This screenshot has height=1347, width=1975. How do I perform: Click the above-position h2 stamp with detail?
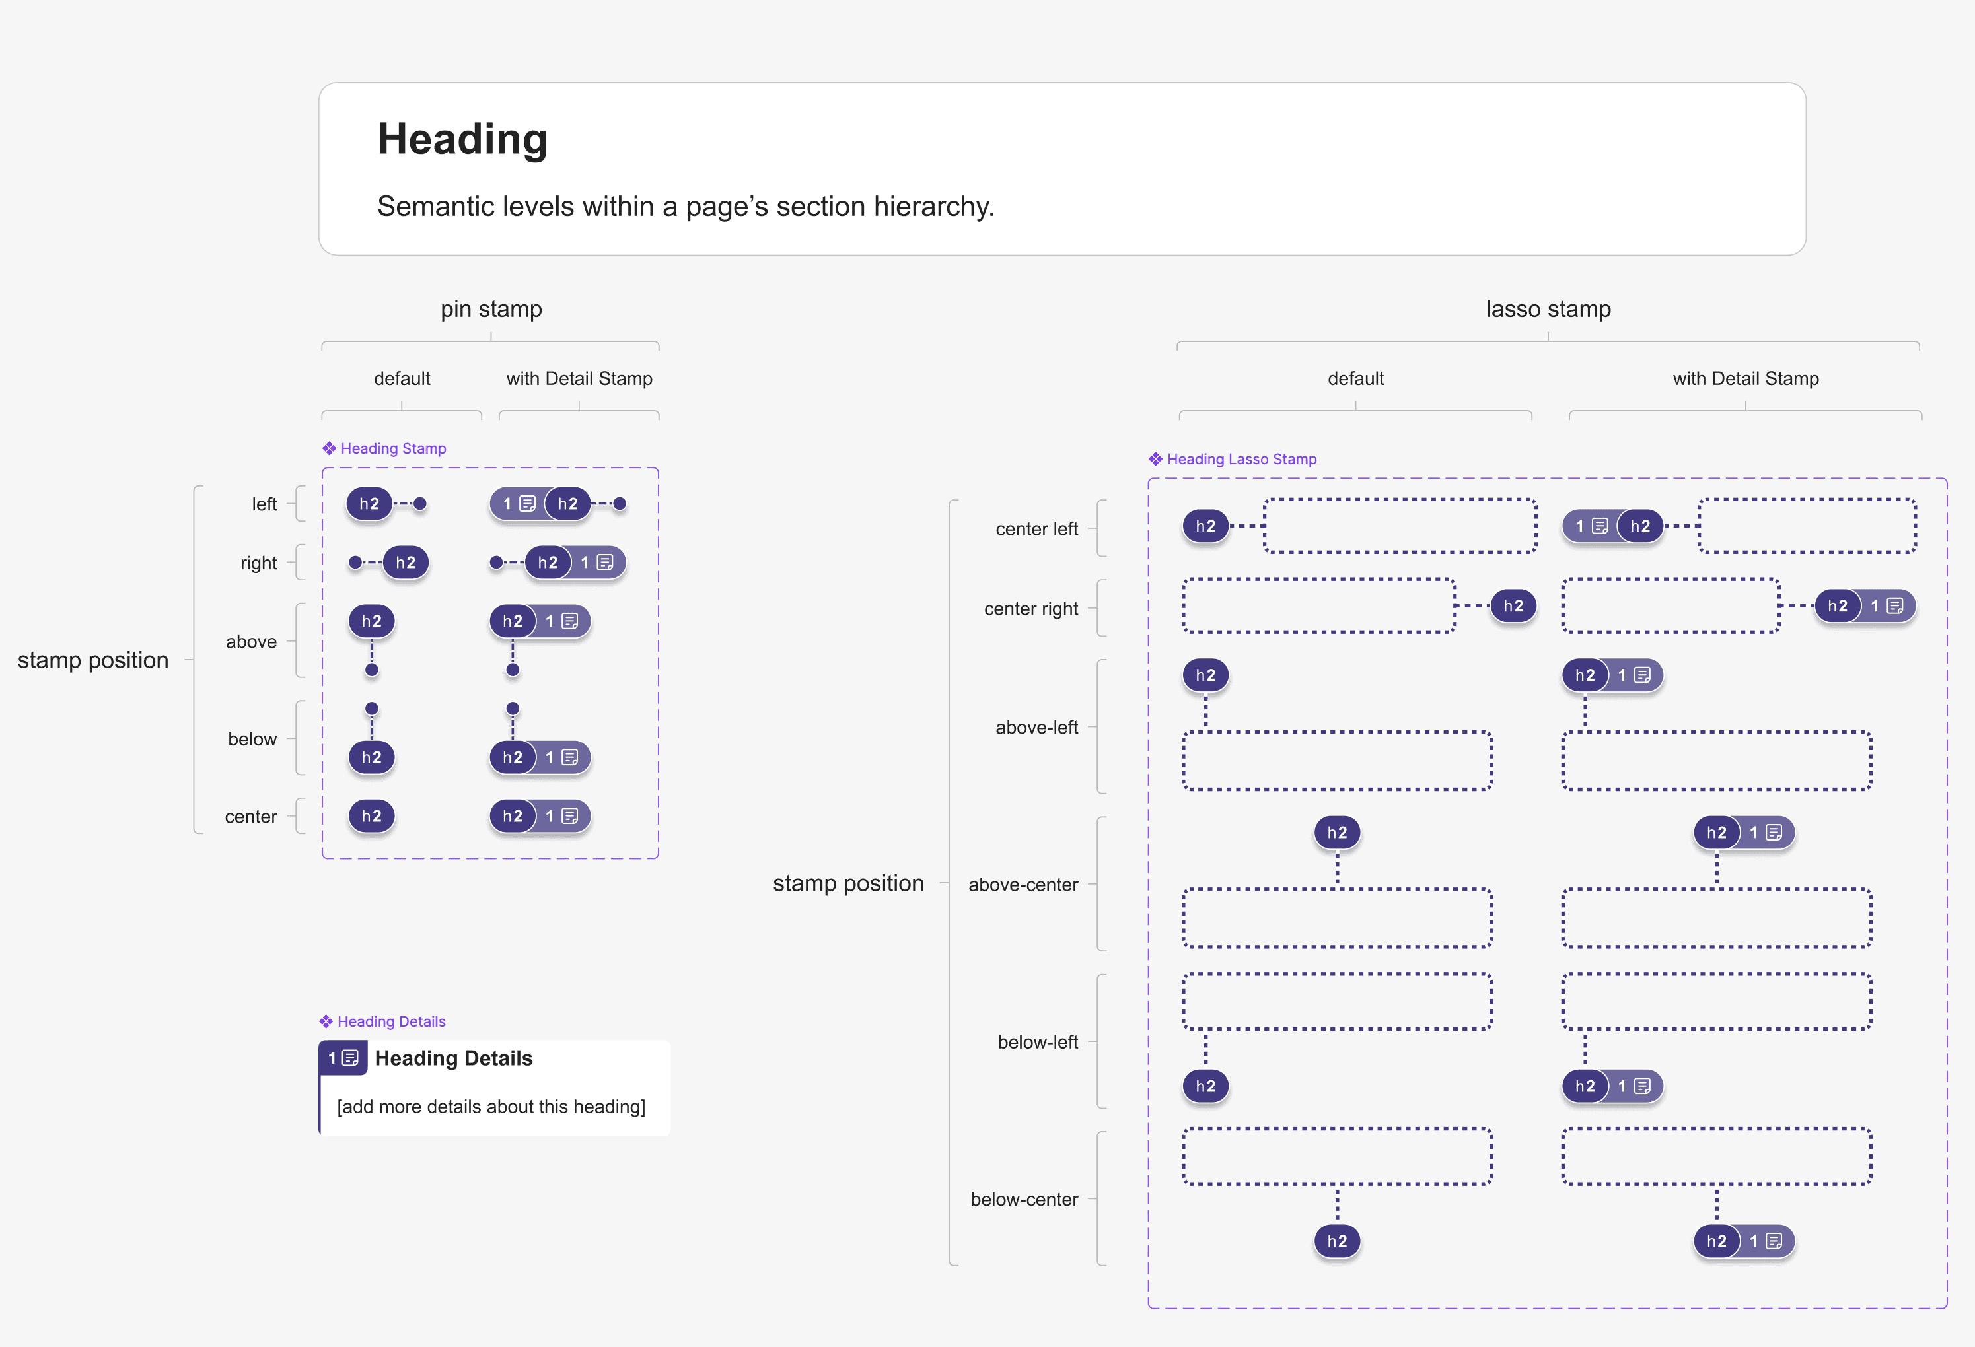(x=540, y=621)
